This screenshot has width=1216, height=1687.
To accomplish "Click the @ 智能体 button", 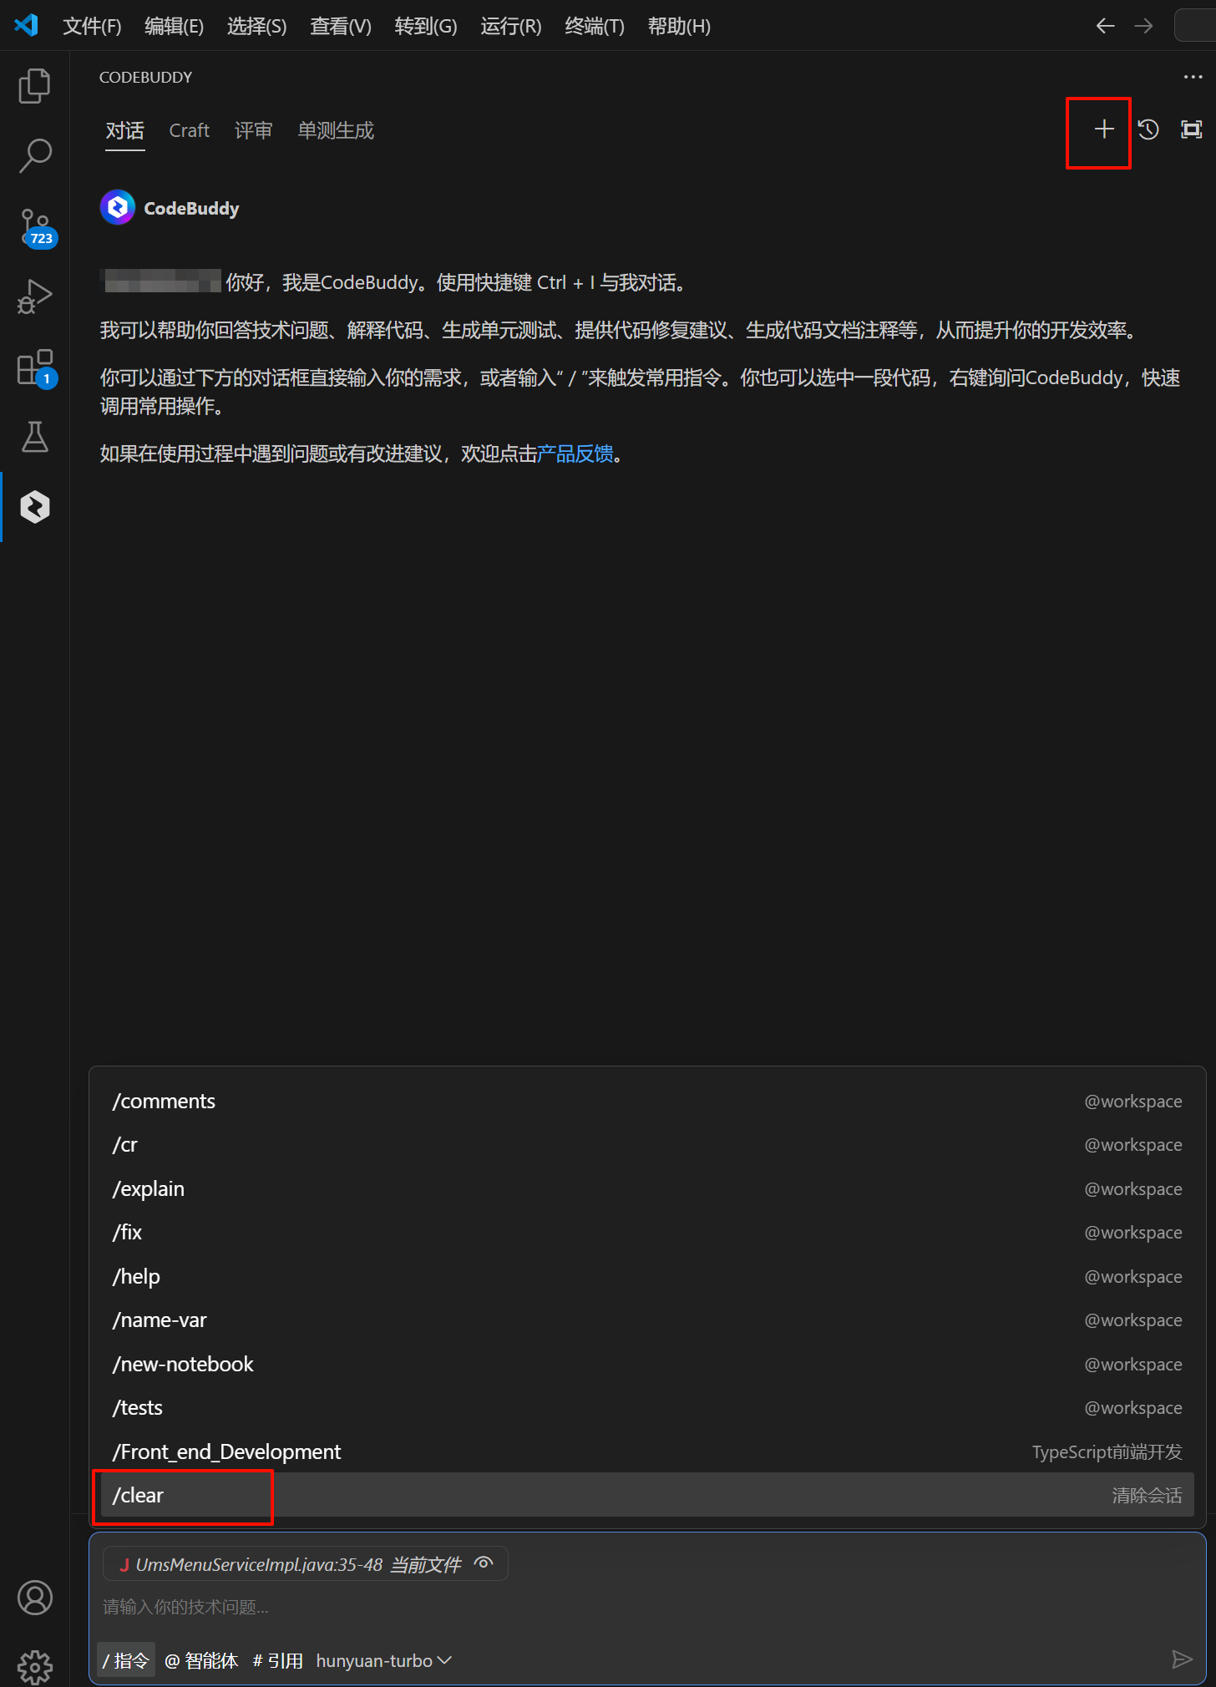I will point(201,1660).
